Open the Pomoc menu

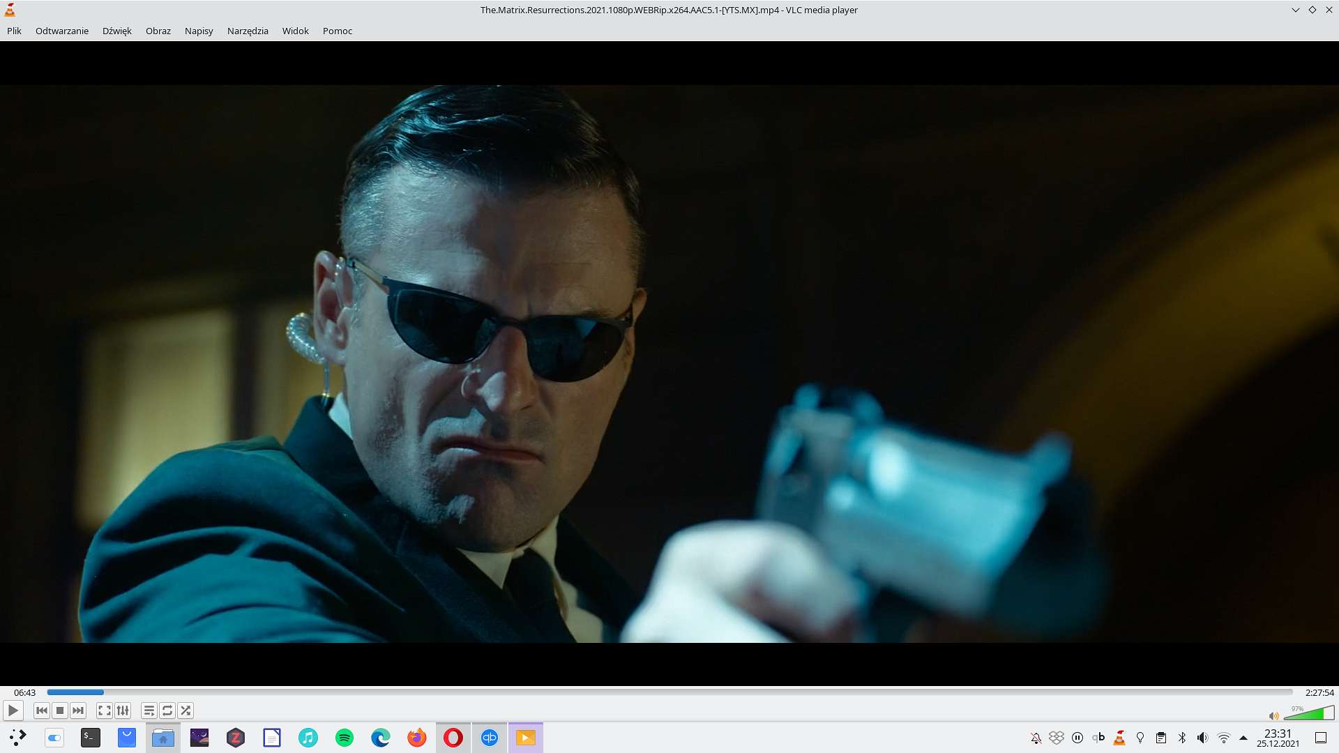338,31
